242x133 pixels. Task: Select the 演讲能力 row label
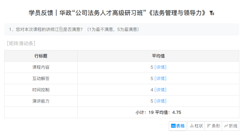click(41, 101)
